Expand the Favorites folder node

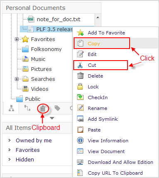17,39
